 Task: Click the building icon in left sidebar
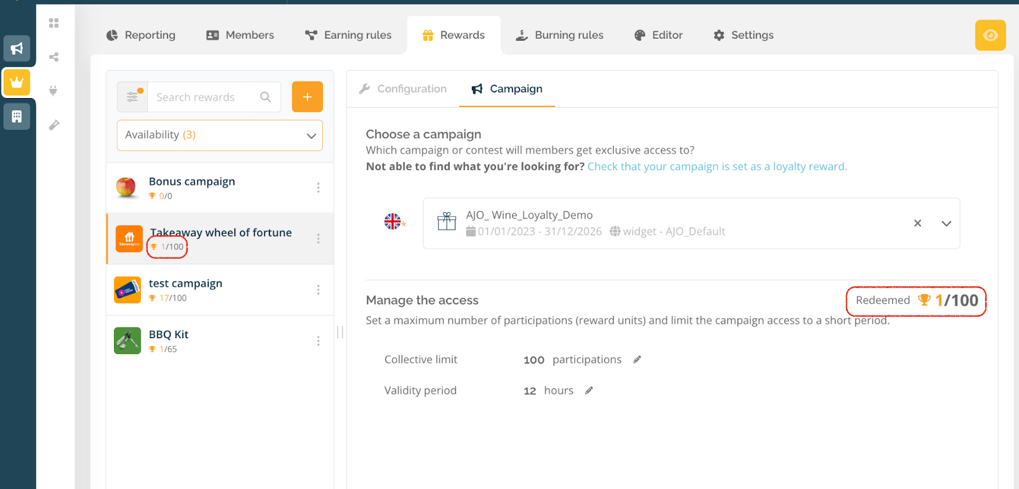17,117
